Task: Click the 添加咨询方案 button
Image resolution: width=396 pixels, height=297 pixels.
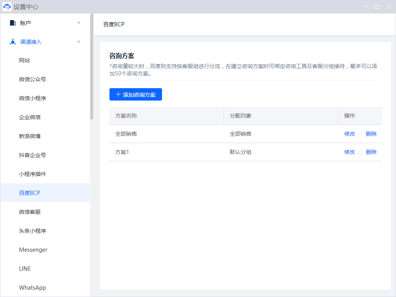Action: [x=136, y=94]
